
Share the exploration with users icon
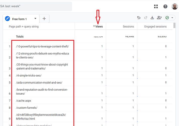click(x=159, y=18)
